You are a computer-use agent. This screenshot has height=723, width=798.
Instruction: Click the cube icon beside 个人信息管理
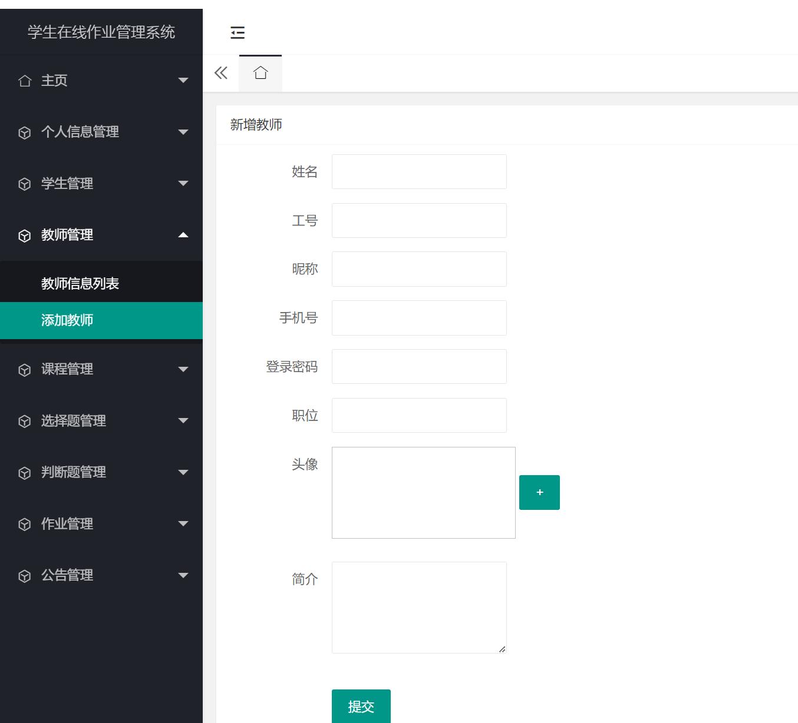click(x=25, y=132)
